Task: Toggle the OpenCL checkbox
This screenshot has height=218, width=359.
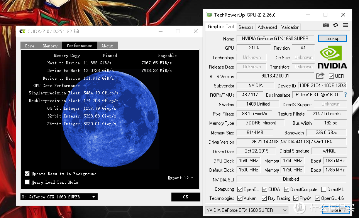Action: click(x=240, y=189)
